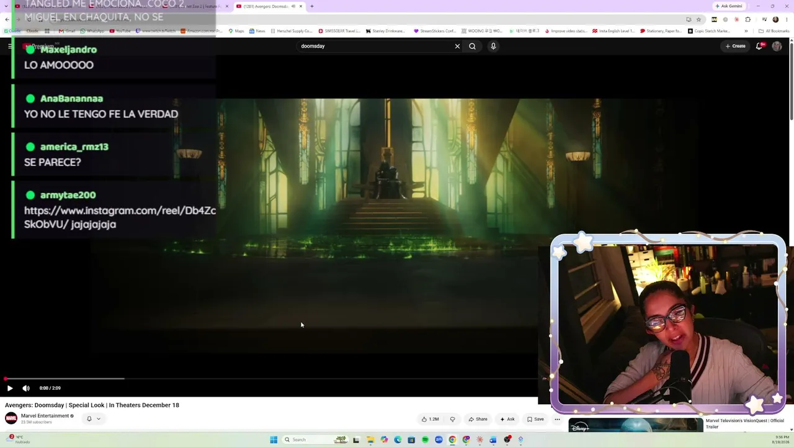The width and height of the screenshot is (794, 447).
Task: Click the Windows taskbar Search box
Action: pyautogui.click(x=315, y=440)
